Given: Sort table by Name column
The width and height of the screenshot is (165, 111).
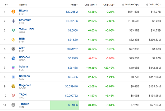Looking at the screenshot, I should pyautogui.click(x=23, y=5).
